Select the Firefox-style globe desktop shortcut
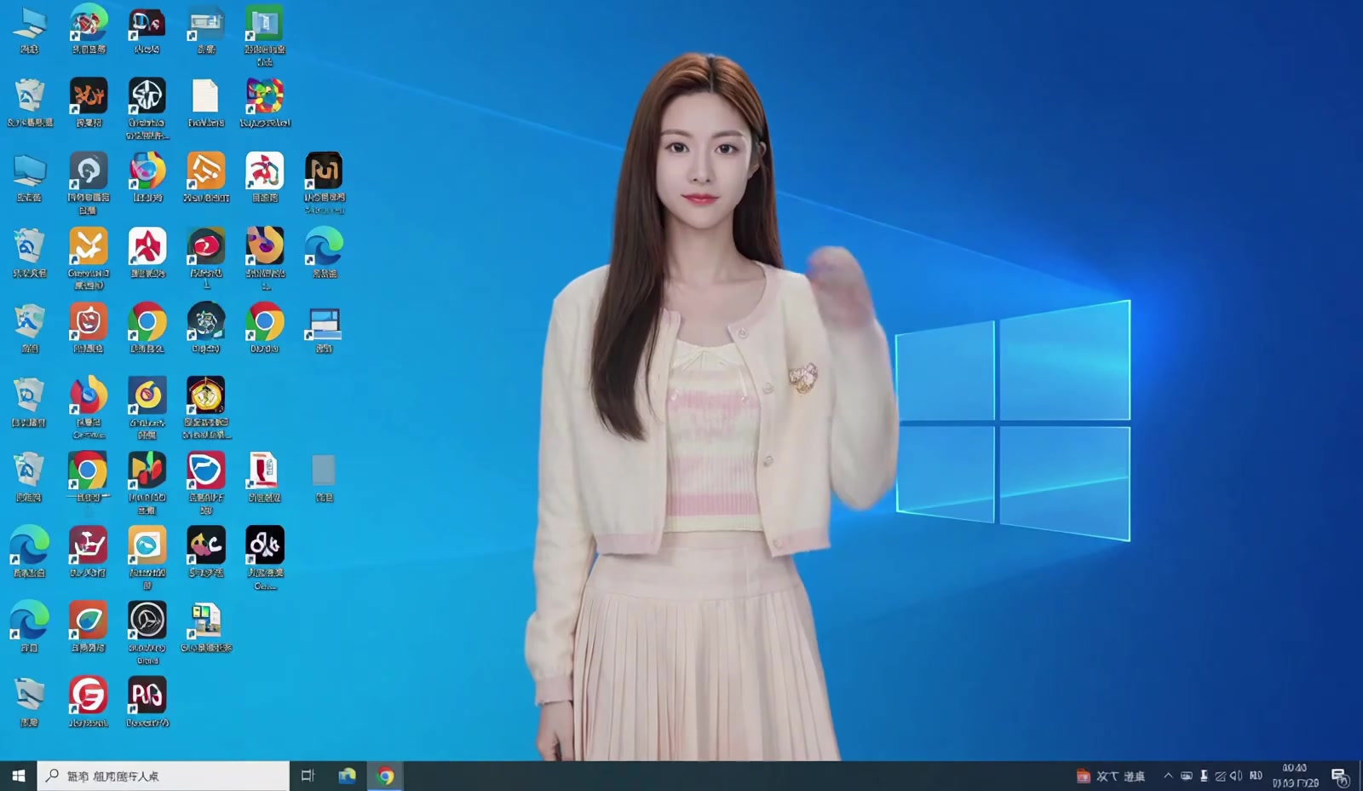Image resolution: width=1363 pixels, height=791 pixels. 88,395
